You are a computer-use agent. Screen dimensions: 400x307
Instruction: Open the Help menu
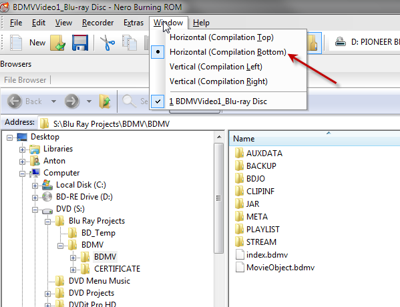click(x=201, y=23)
